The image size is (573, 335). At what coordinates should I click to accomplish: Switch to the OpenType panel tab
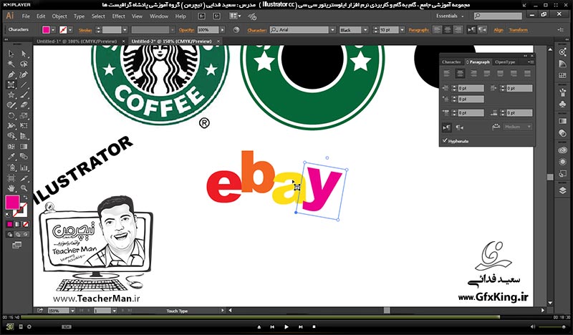pyautogui.click(x=505, y=62)
